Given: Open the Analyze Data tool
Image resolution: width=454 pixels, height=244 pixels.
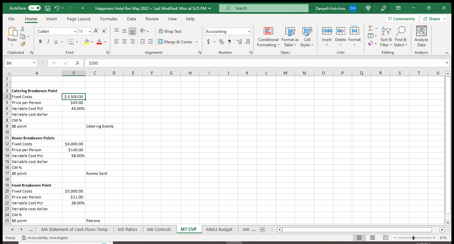Looking at the screenshot, I should click(x=421, y=36).
